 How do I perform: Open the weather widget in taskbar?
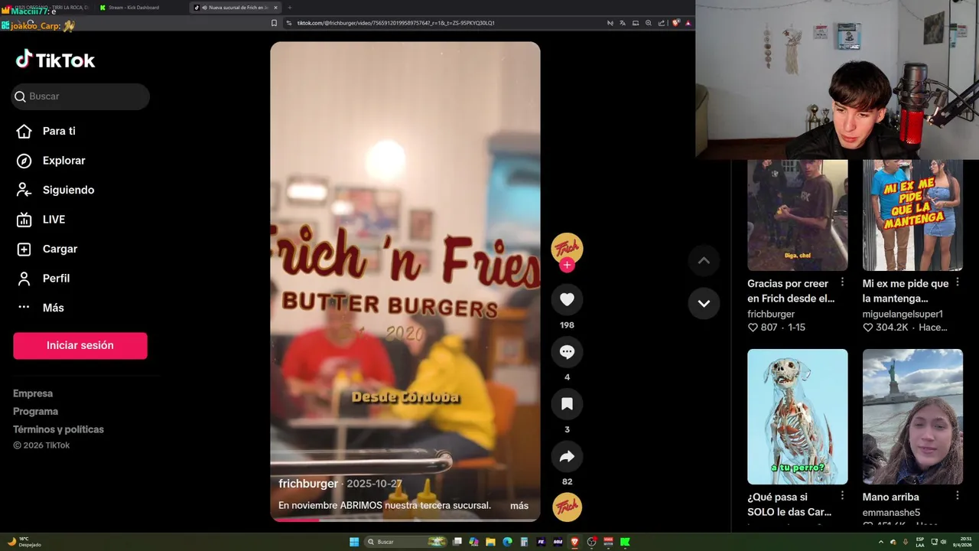(24, 542)
